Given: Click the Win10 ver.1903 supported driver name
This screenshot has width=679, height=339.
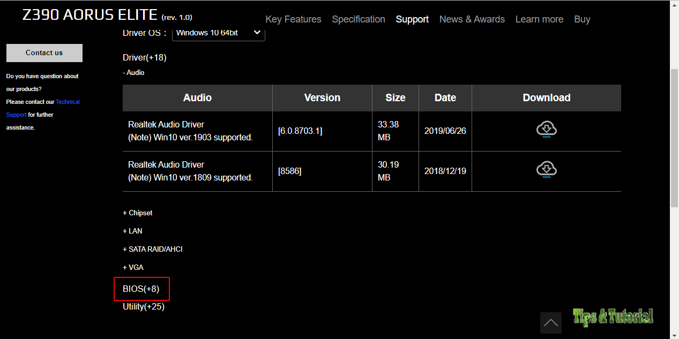Looking at the screenshot, I should coord(190,131).
